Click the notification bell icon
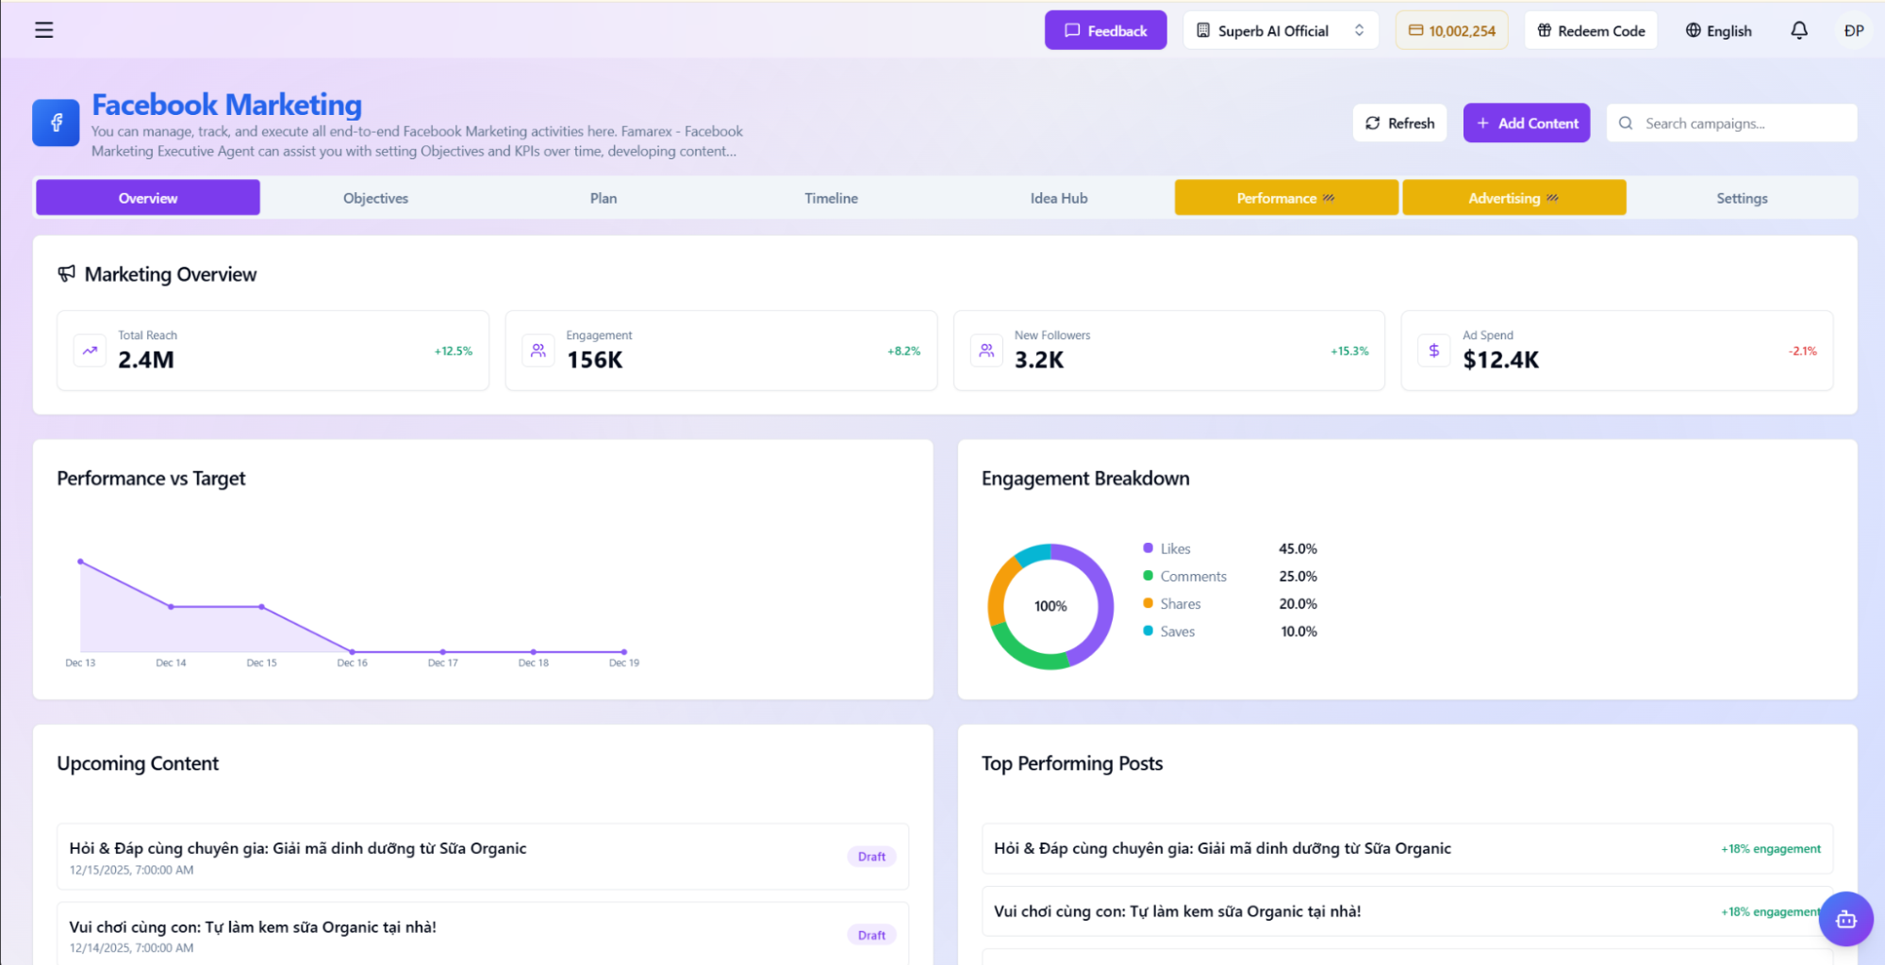 pos(1798,29)
